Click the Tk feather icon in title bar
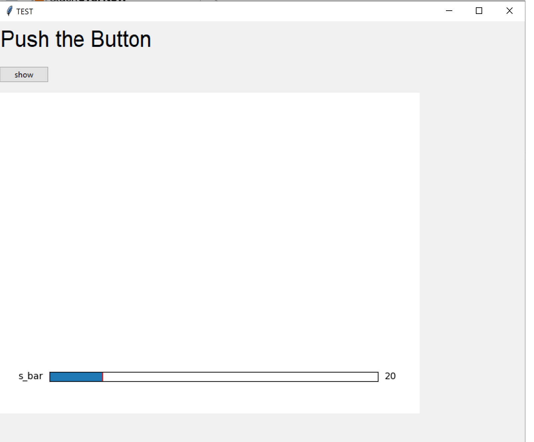The width and height of the screenshot is (534, 442). [10, 11]
